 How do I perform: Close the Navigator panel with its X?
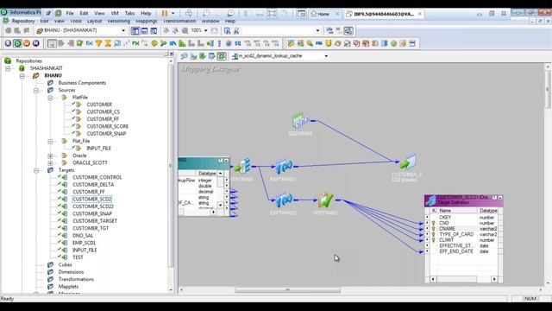pyautogui.click(x=172, y=54)
